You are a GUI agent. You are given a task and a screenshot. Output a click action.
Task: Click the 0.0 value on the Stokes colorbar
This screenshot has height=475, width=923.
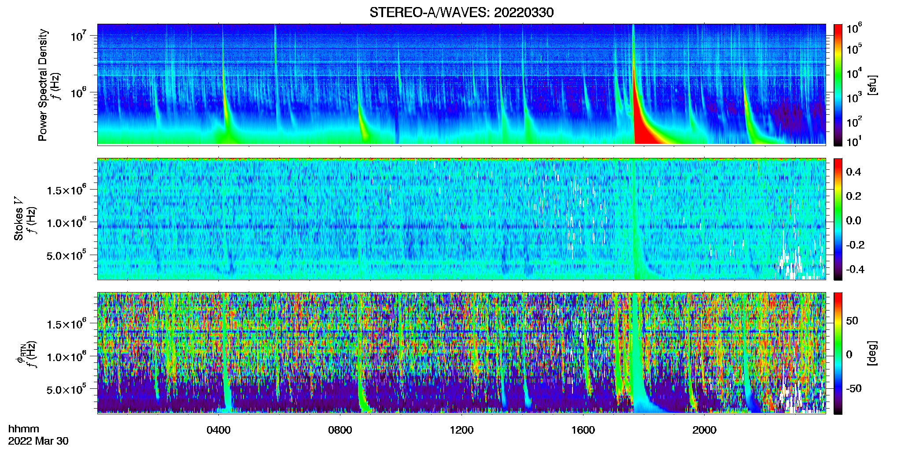853,220
